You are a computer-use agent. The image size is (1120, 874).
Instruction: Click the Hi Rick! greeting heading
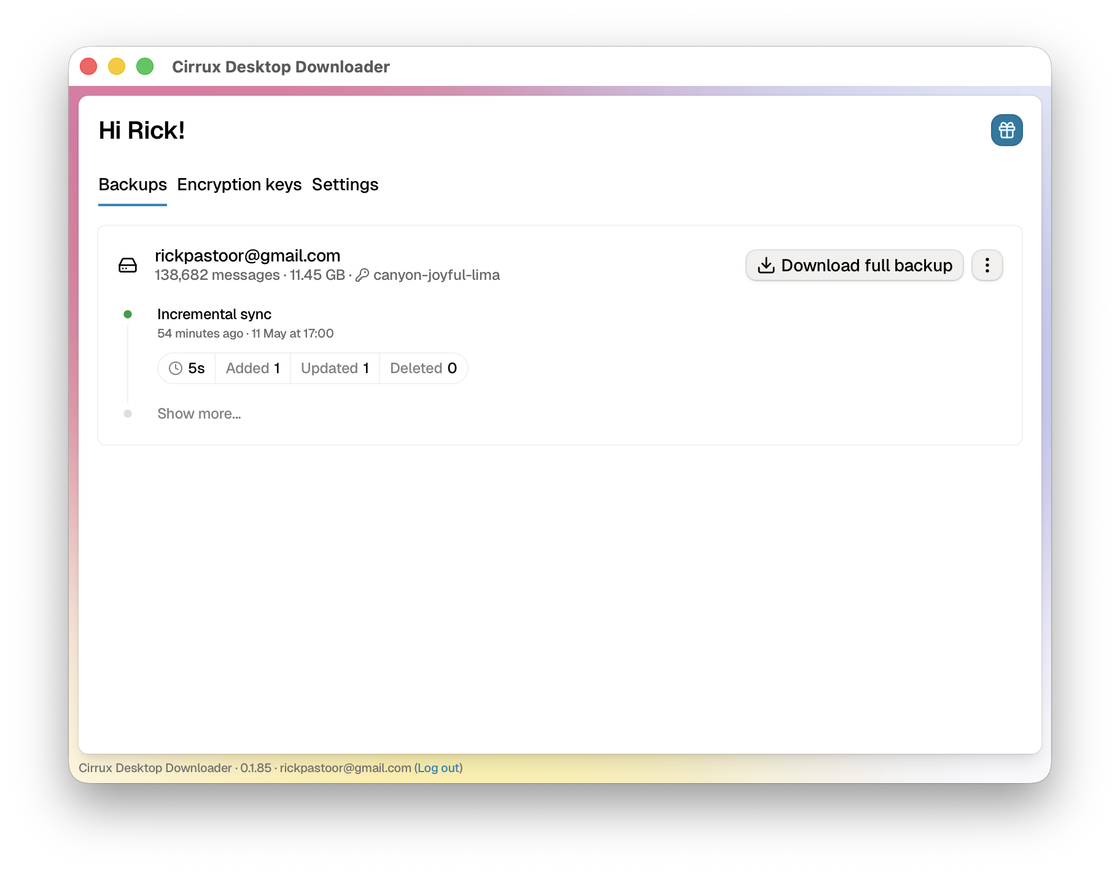[x=142, y=130]
